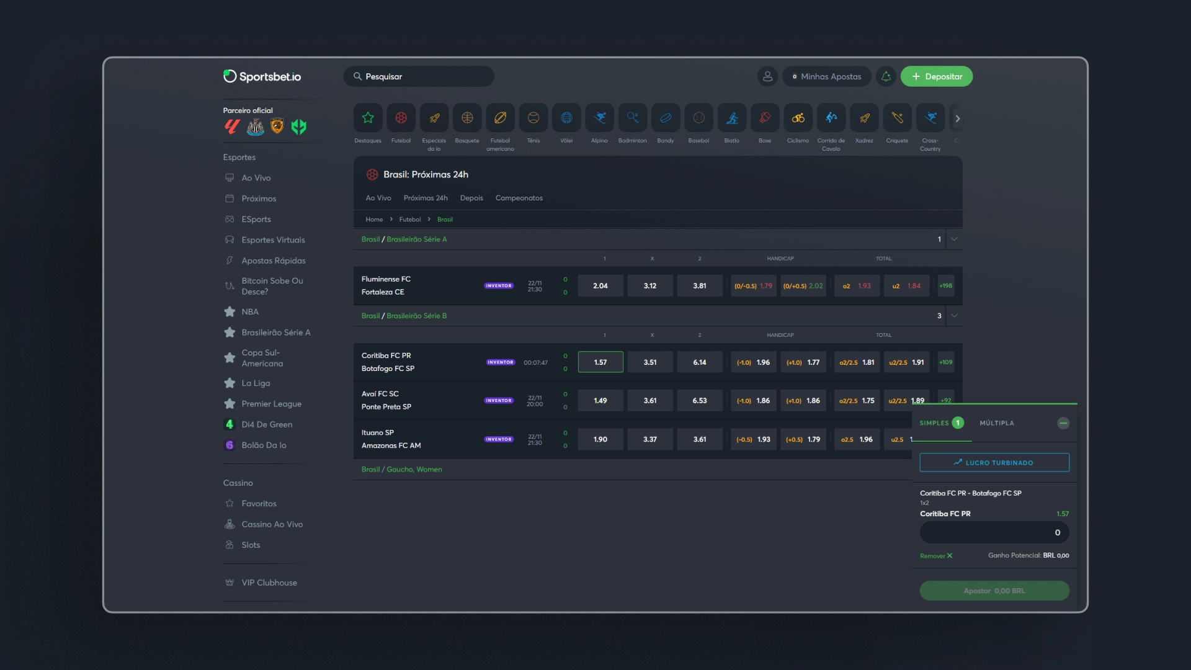
Task: Minimize the bet slip panel
Action: [1063, 423]
